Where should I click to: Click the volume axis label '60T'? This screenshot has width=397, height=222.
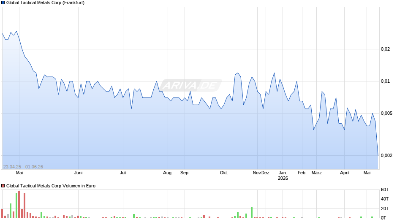(385, 190)
